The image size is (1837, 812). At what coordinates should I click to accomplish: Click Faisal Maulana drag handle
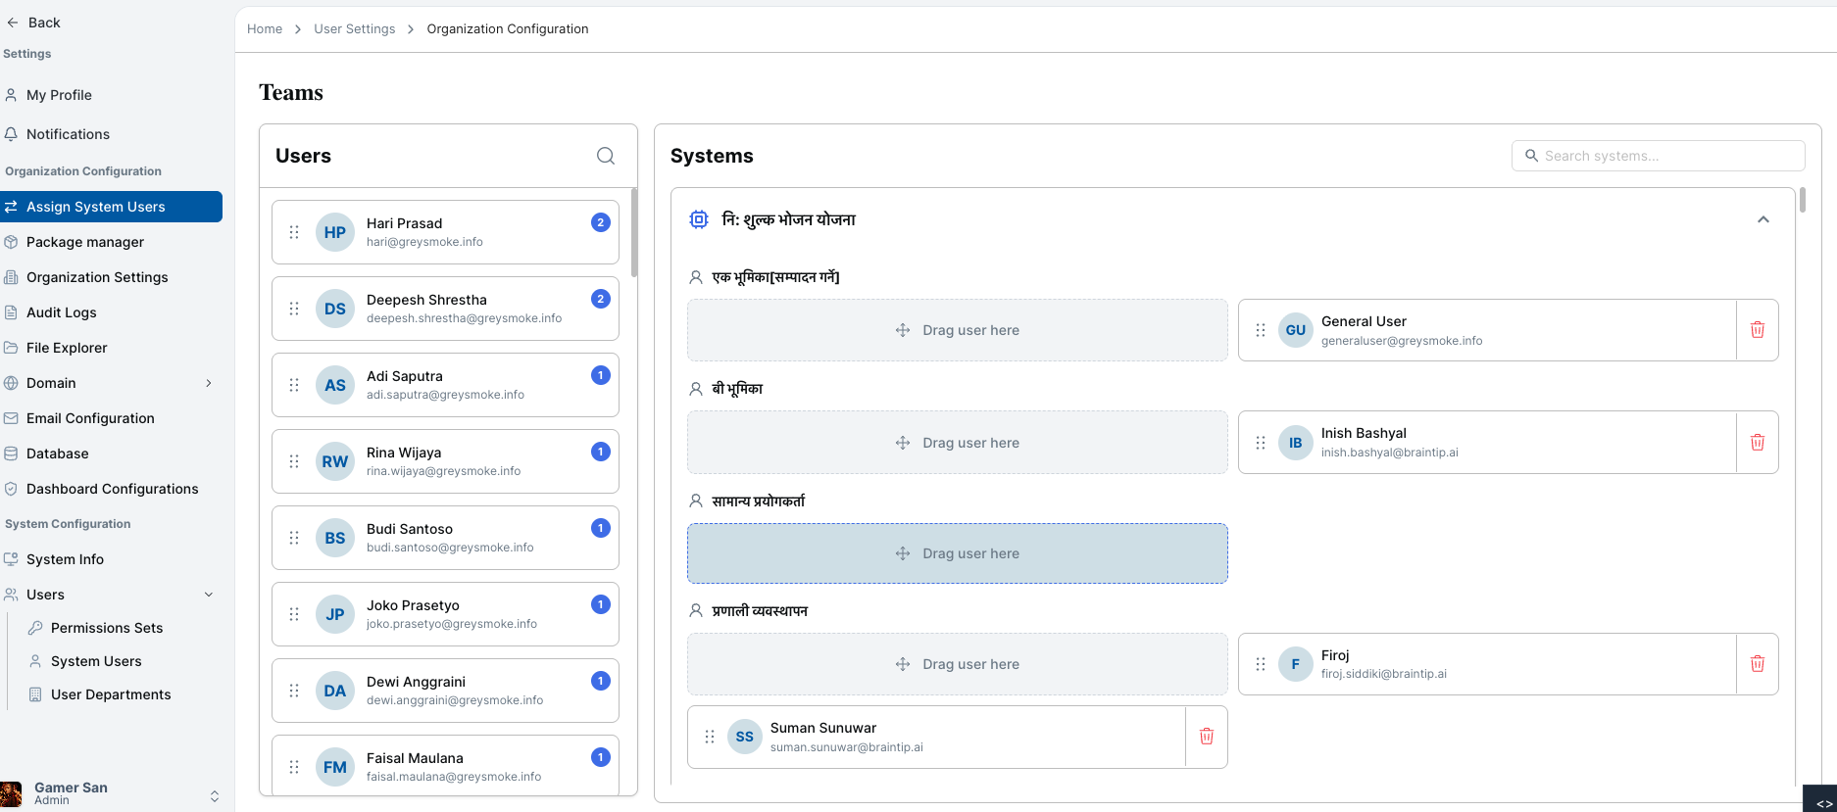click(294, 767)
